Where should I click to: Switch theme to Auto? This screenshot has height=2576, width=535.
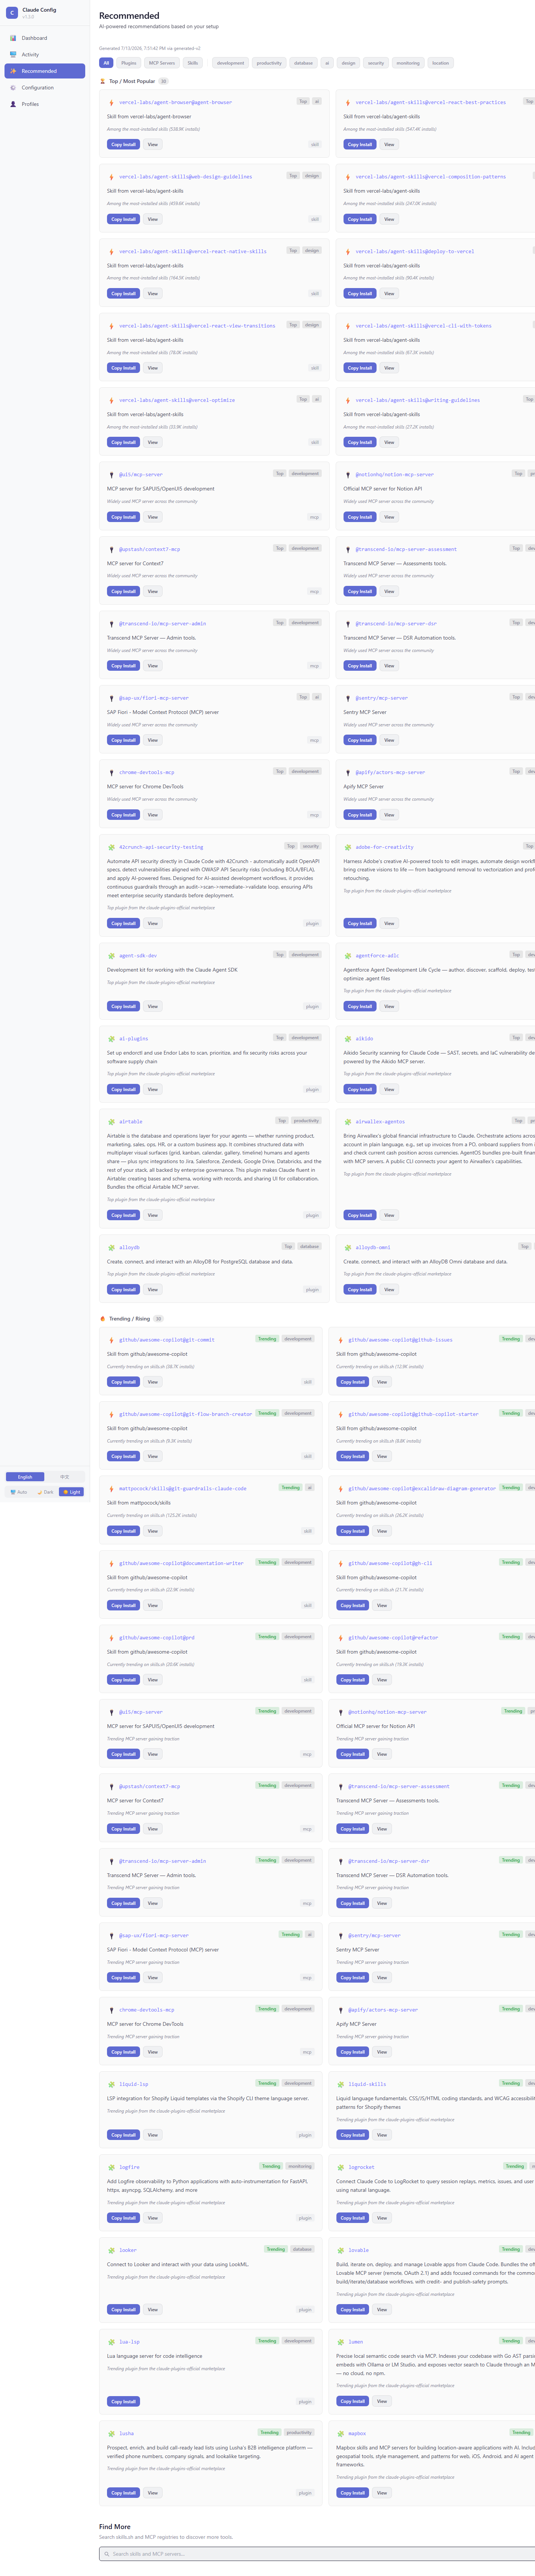(19, 1492)
